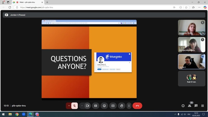This screenshot has height=117, width=208.
Task: Open the 'Ещё 22 чел.' participants tile
Action: (x=192, y=79)
